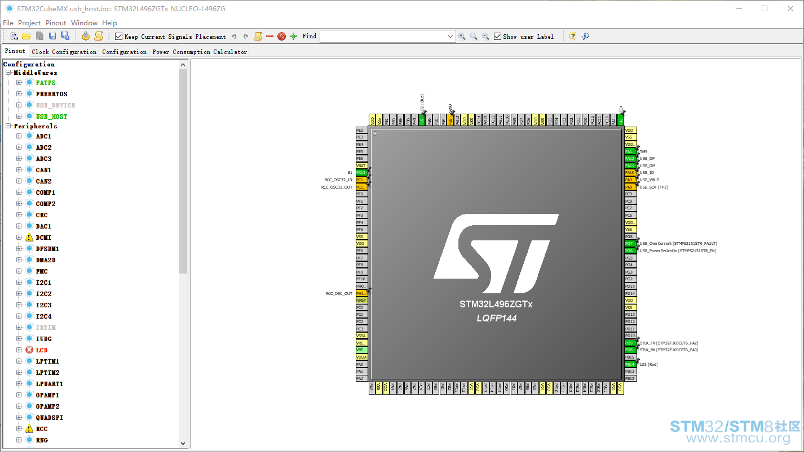Viewport: 804px width, 452px height.
Task: Click the red circle disable icon
Action: coord(281,37)
